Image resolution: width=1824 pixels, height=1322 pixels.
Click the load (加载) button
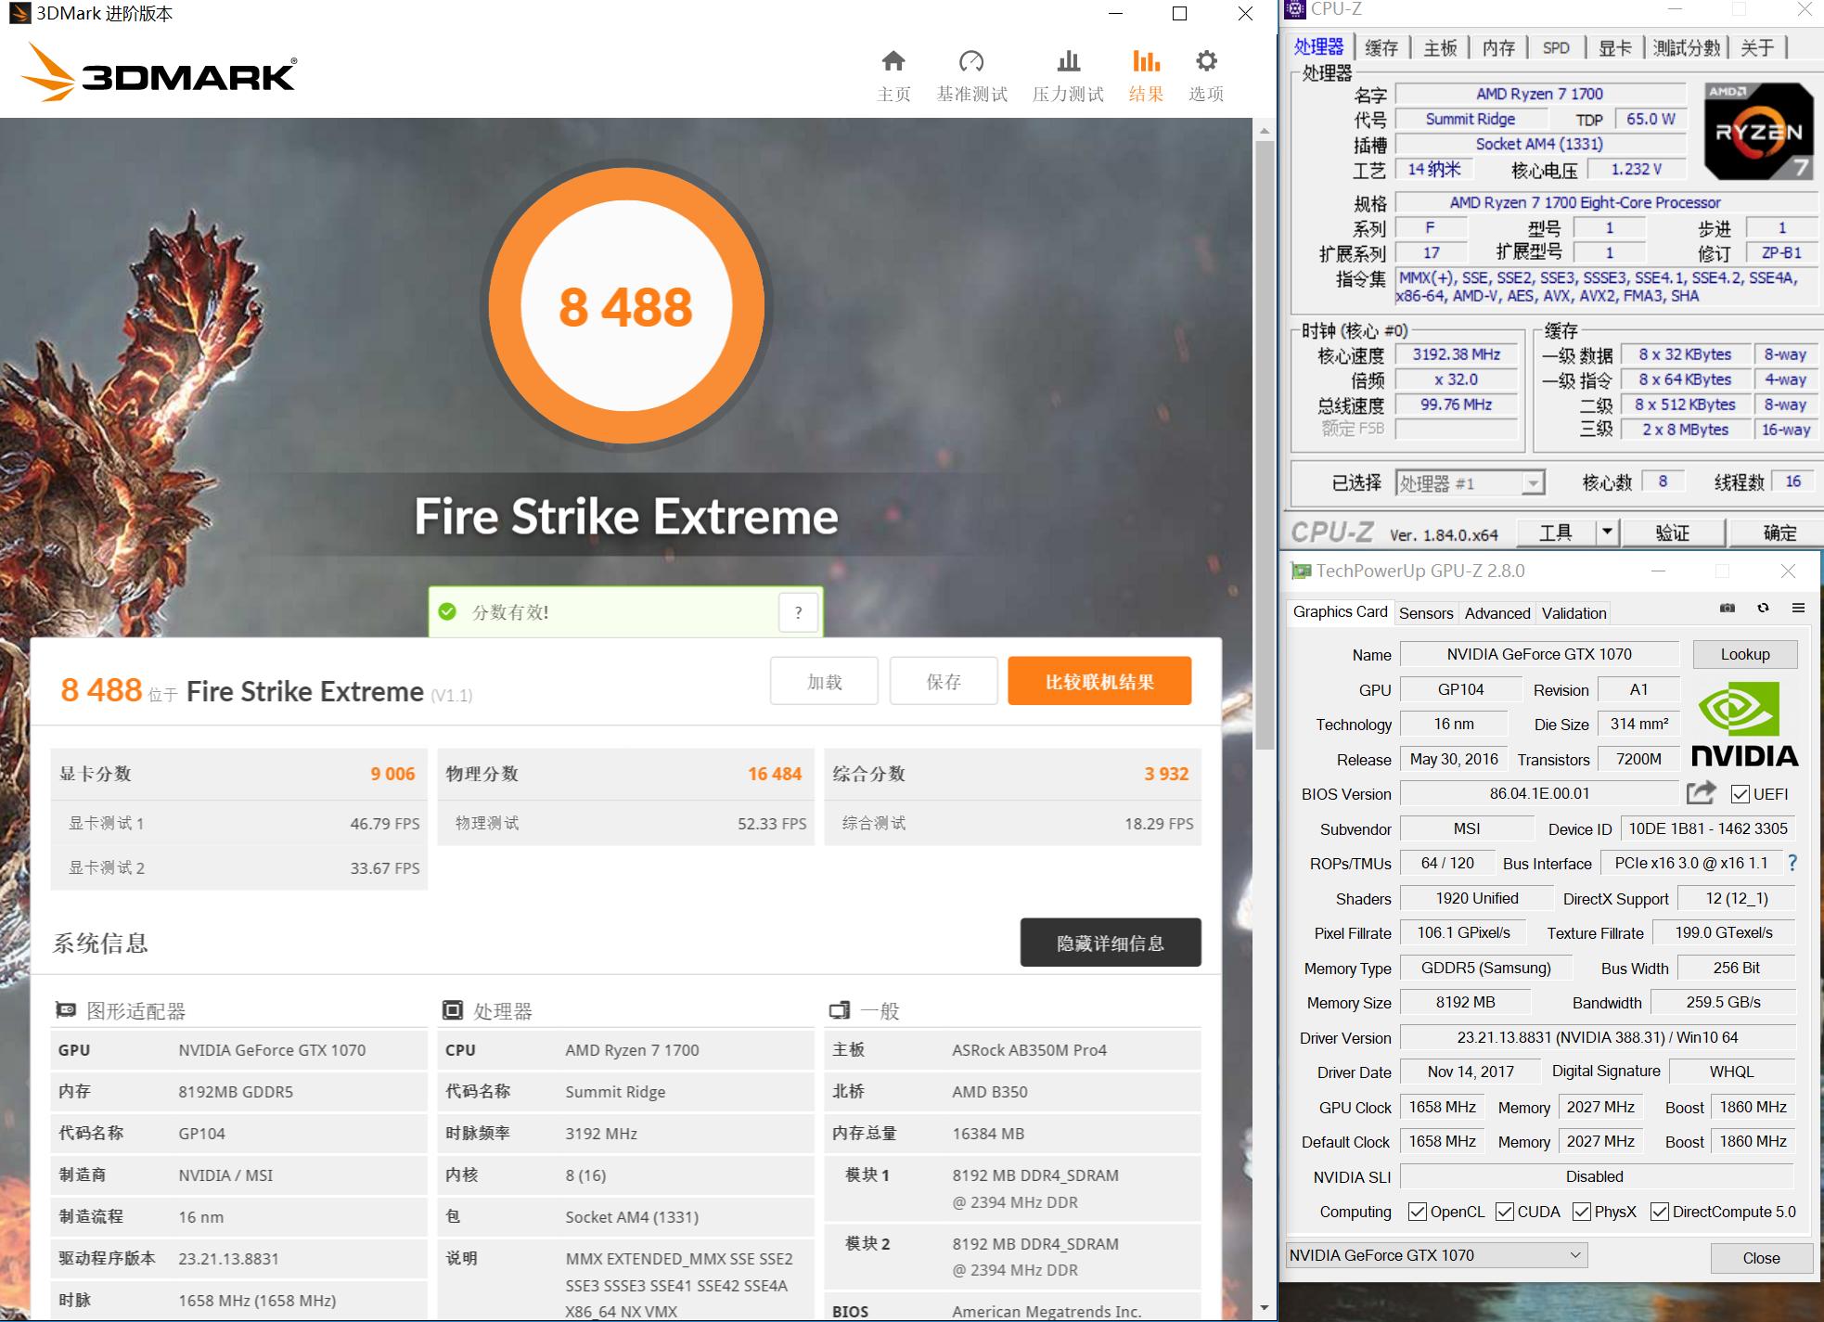(824, 682)
